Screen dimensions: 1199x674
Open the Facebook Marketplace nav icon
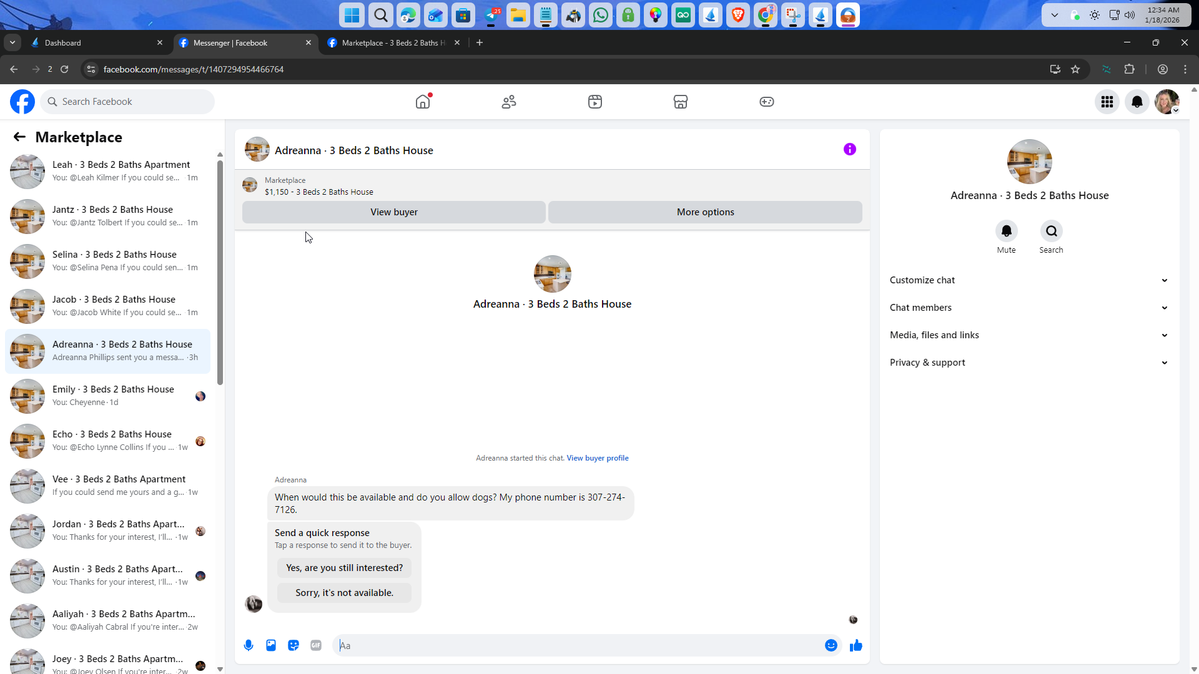click(681, 102)
